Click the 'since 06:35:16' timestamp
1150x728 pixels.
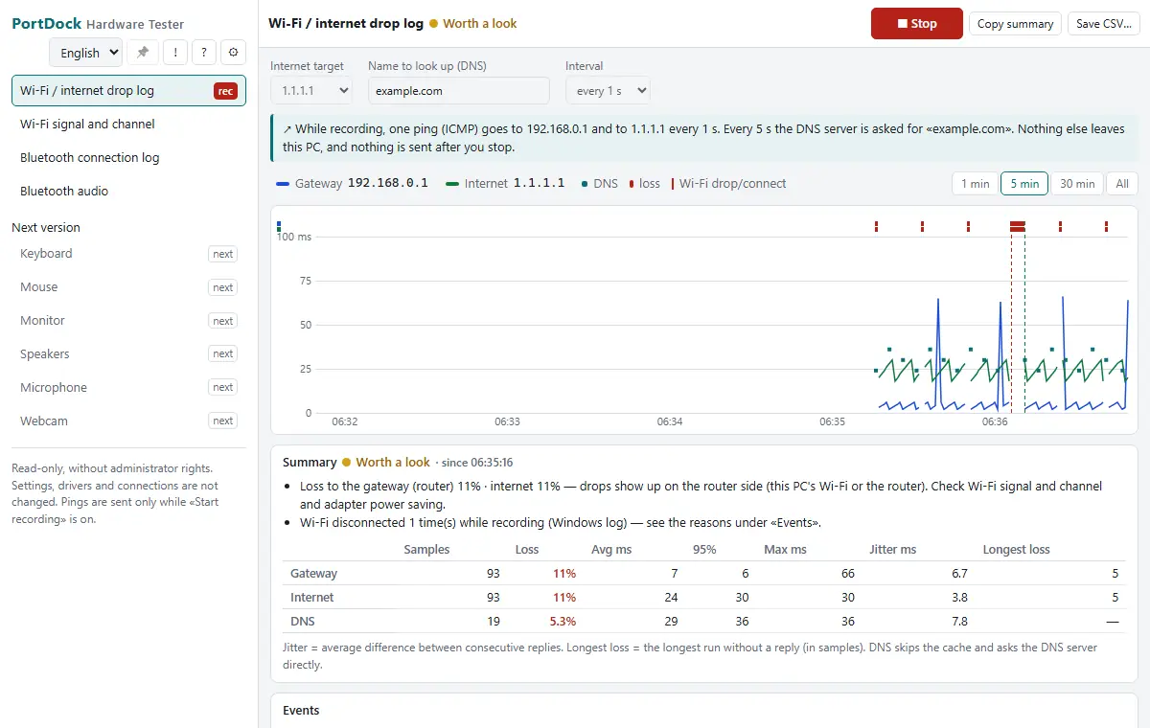coord(477,463)
